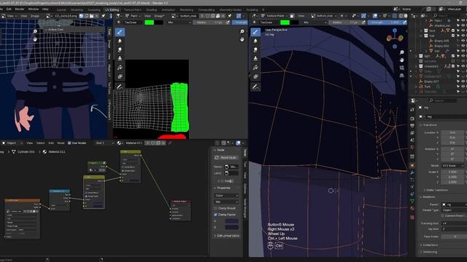The width and height of the screenshot is (467, 262).
Task: Switch to the UV Editing workspace tab
Action: click(x=112, y=9)
